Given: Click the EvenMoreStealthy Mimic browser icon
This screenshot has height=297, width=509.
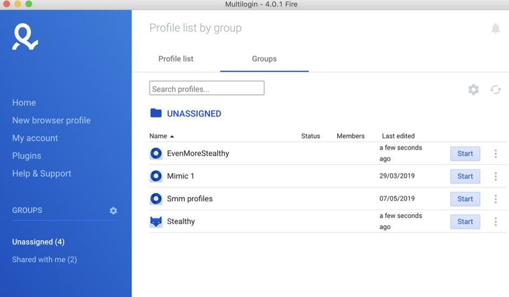Looking at the screenshot, I should pos(156,153).
